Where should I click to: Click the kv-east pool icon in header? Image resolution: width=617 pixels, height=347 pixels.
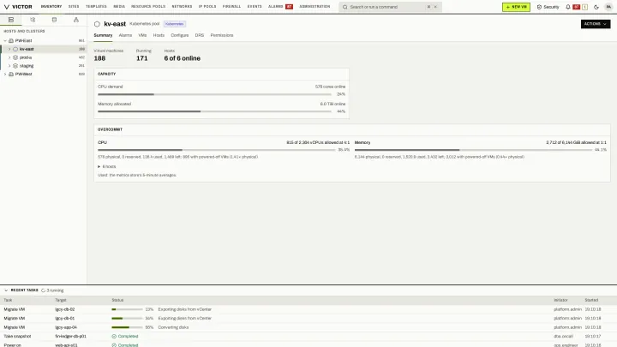97,24
